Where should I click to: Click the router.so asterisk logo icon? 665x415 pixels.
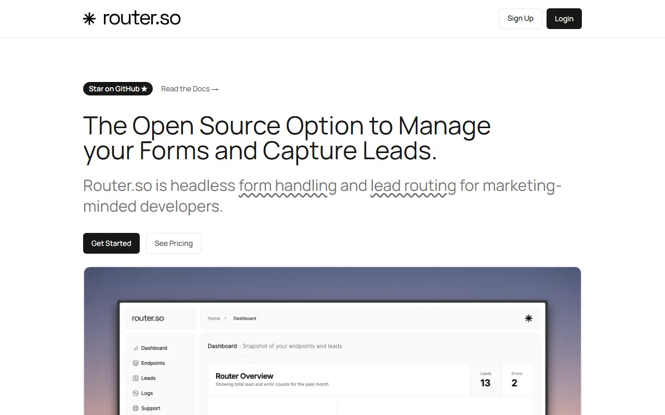[89, 19]
